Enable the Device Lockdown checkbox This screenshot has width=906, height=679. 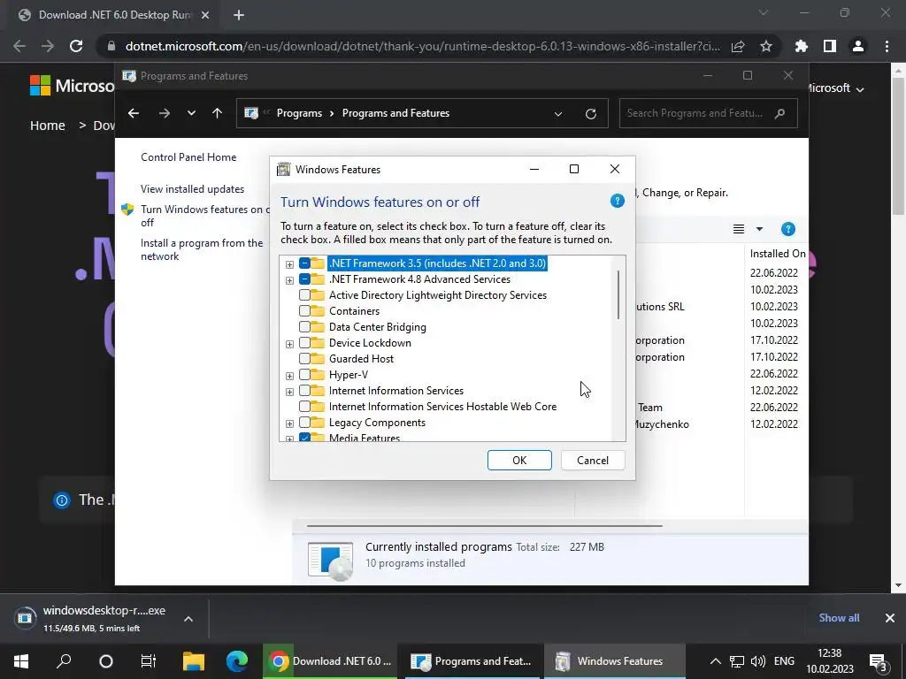[304, 343]
